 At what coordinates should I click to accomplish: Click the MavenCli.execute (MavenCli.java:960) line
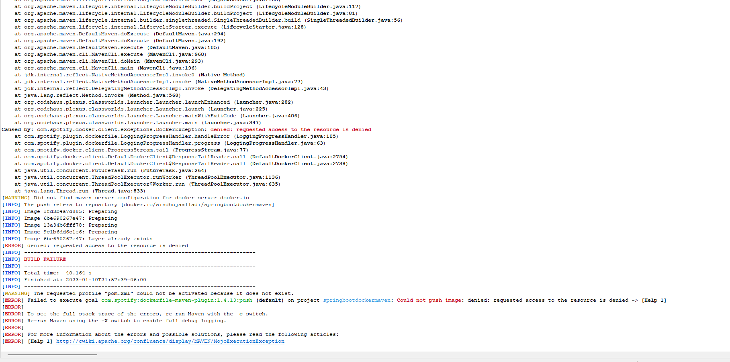[x=110, y=54]
